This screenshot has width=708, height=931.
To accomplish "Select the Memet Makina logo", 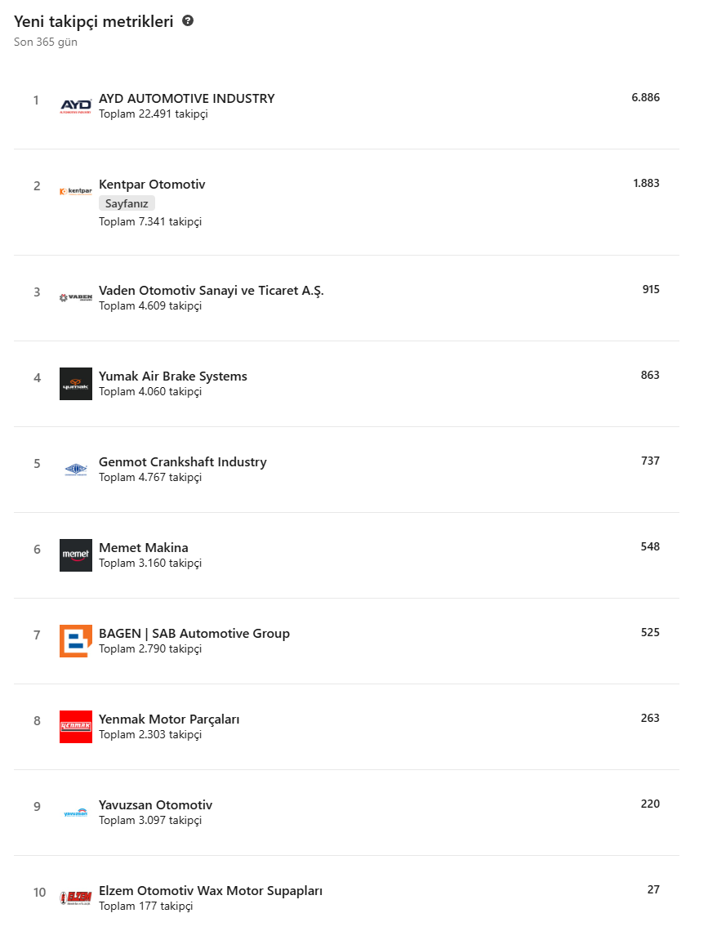I will (75, 555).
